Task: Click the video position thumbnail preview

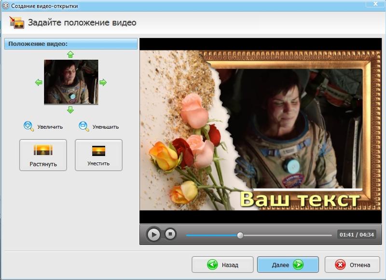Action: (71, 82)
